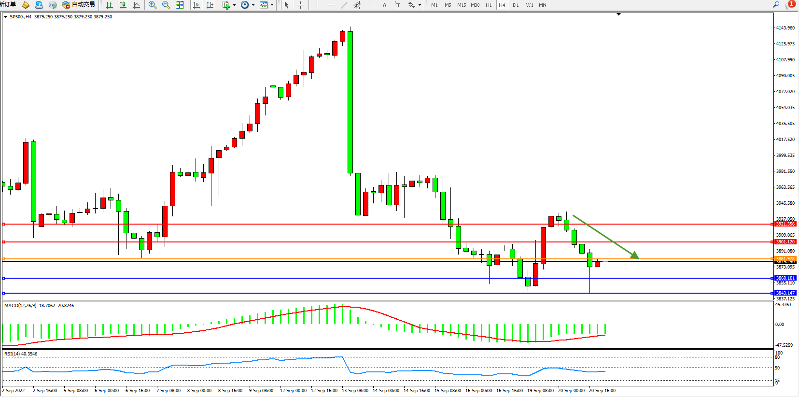
Task: Click the zoom out magnifier icon
Action: [166, 5]
